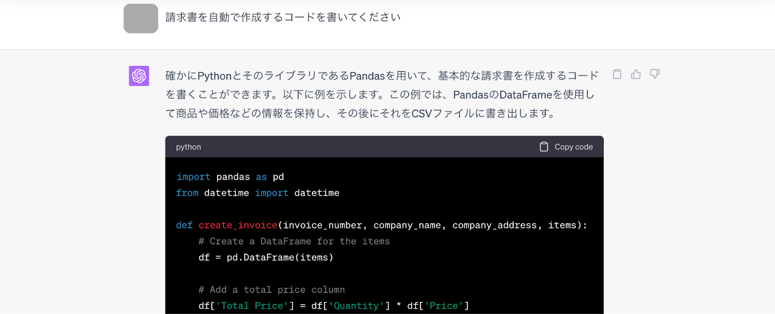Viewport: 775px width, 314px height.
Task: Click the assistant's Japanese explanation paragraph
Action: pos(382,94)
